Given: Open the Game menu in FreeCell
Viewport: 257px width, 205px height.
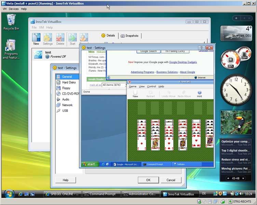Looking at the screenshot, I should [x=133, y=86].
